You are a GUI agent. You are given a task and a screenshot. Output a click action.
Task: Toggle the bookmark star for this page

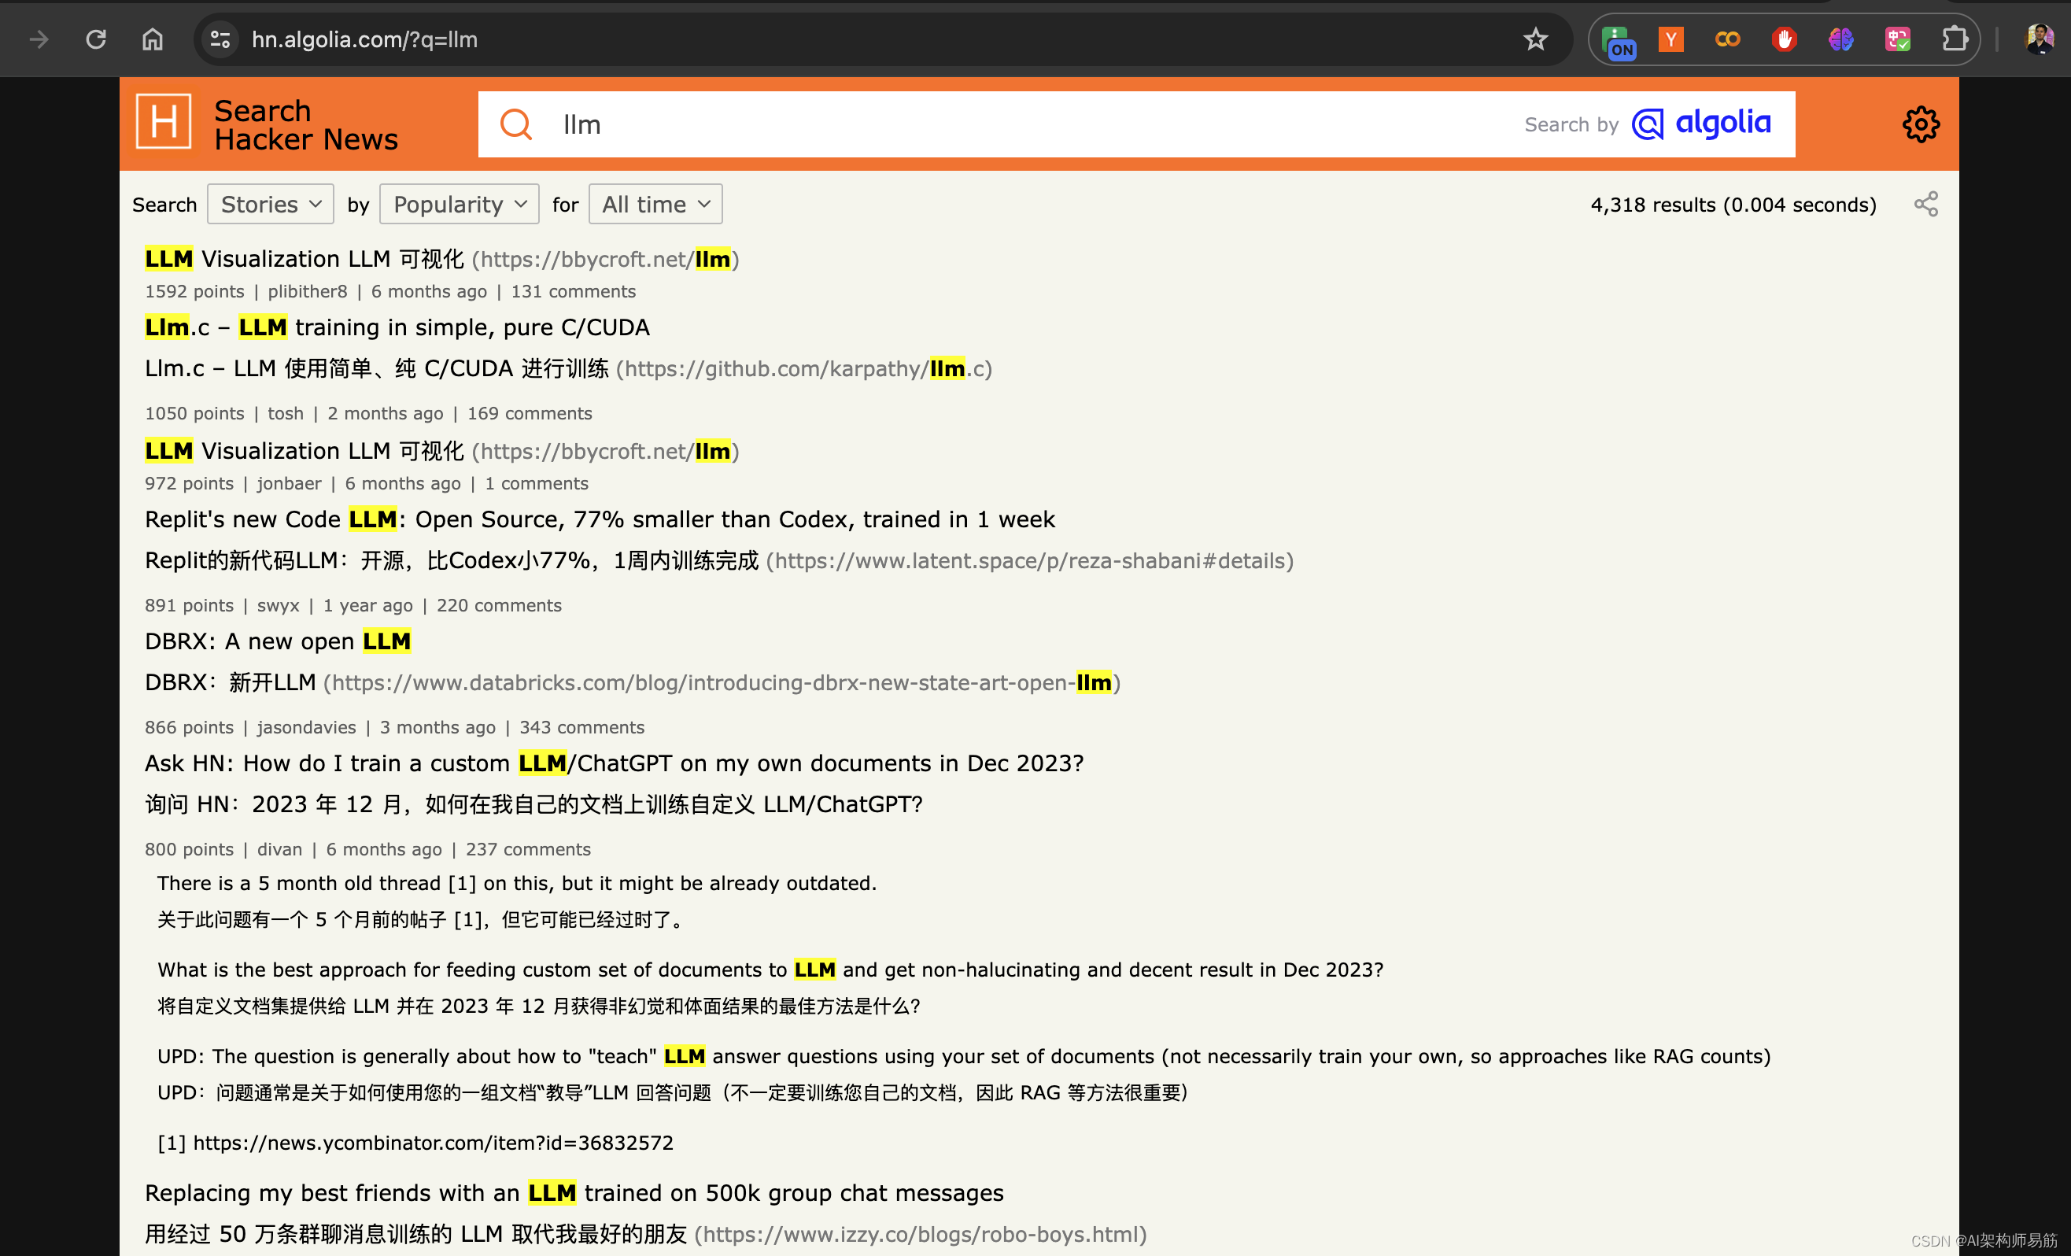pyautogui.click(x=1536, y=39)
